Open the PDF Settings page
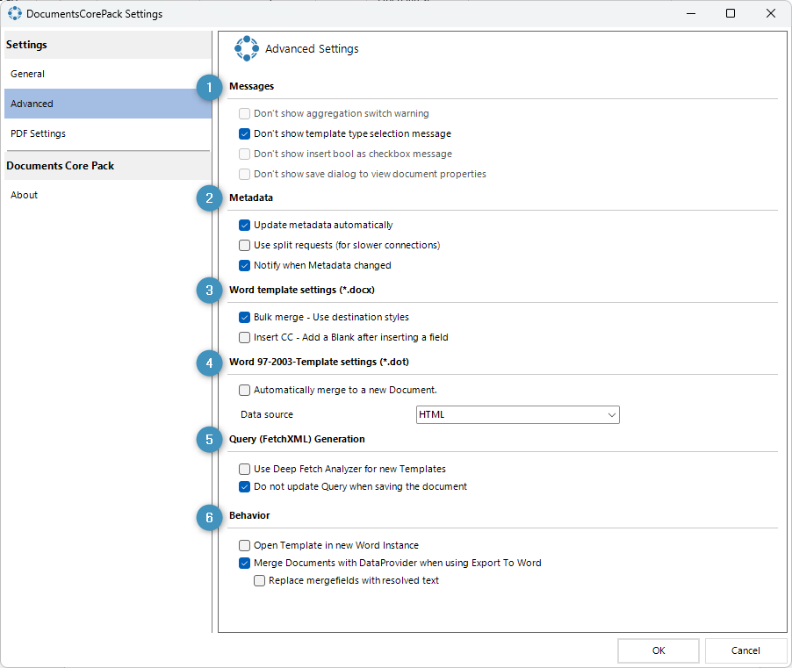Image resolution: width=792 pixels, height=668 pixels. click(x=108, y=133)
